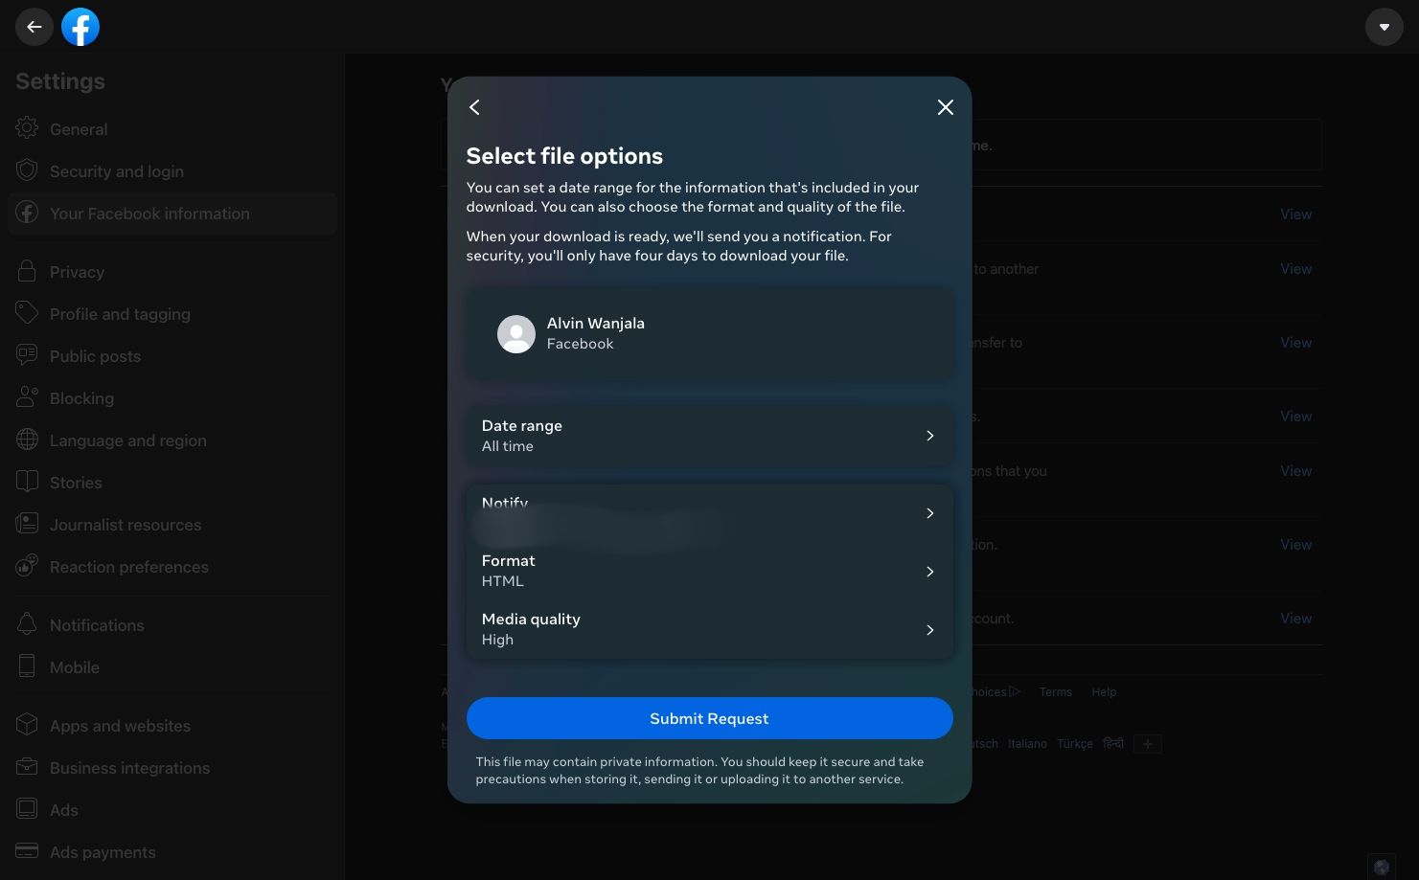
Task: Open the Notify setting chevron
Action: pyautogui.click(x=929, y=513)
